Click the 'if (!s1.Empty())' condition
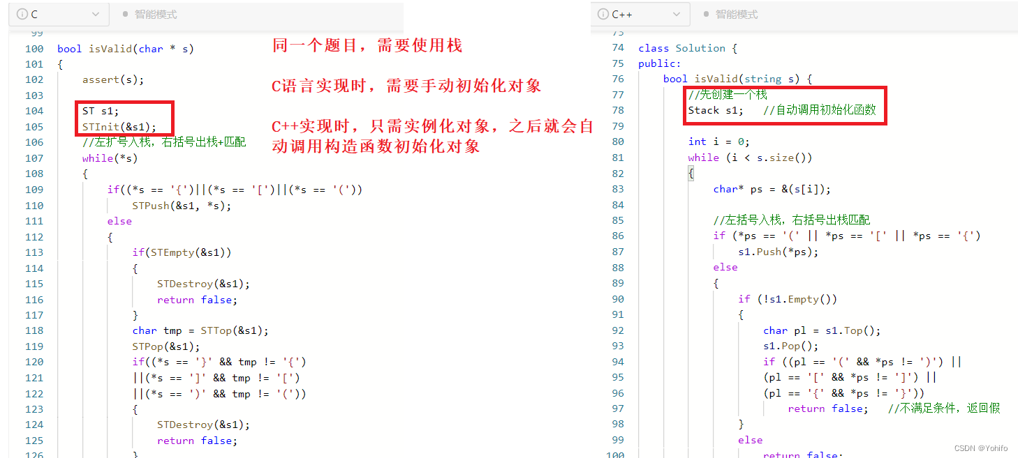The height and width of the screenshot is (458, 1018). tap(788, 299)
